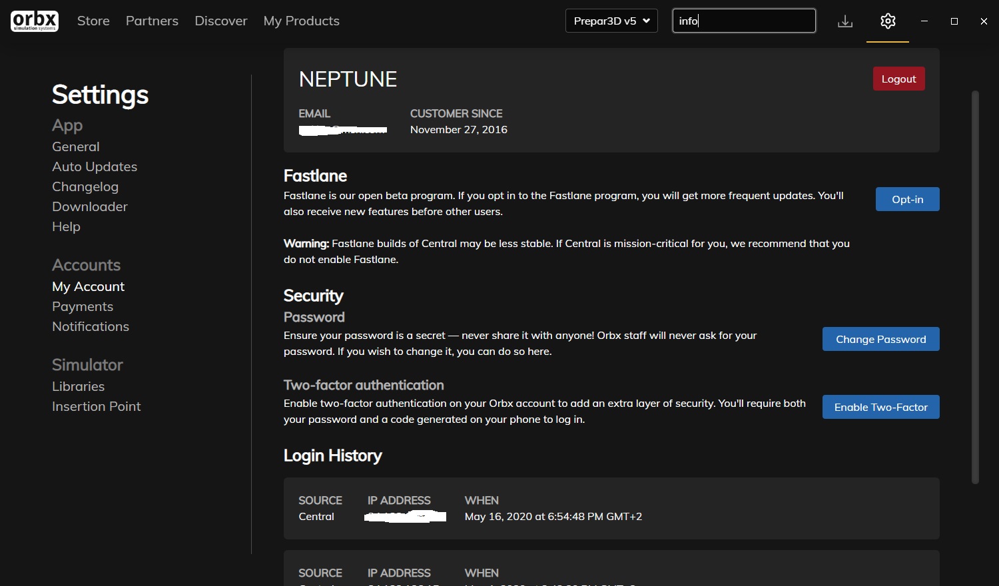Image resolution: width=999 pixels, height=586 pixels.
Task: Expand the Prepar3D v5 simulator dropdown
Action: [x=611, y=21]
